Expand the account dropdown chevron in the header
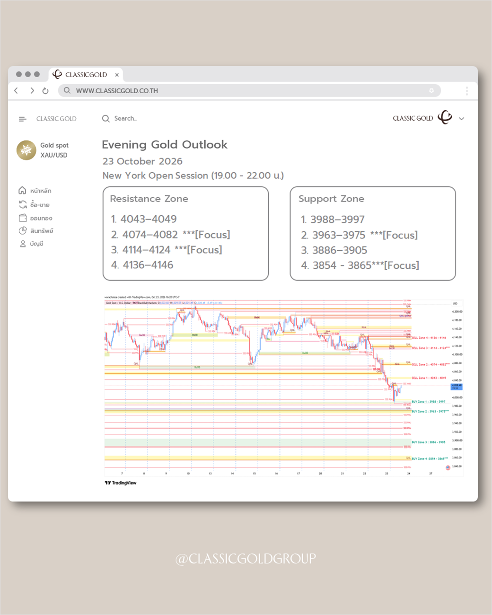492x615 pixels. (462, 119)
